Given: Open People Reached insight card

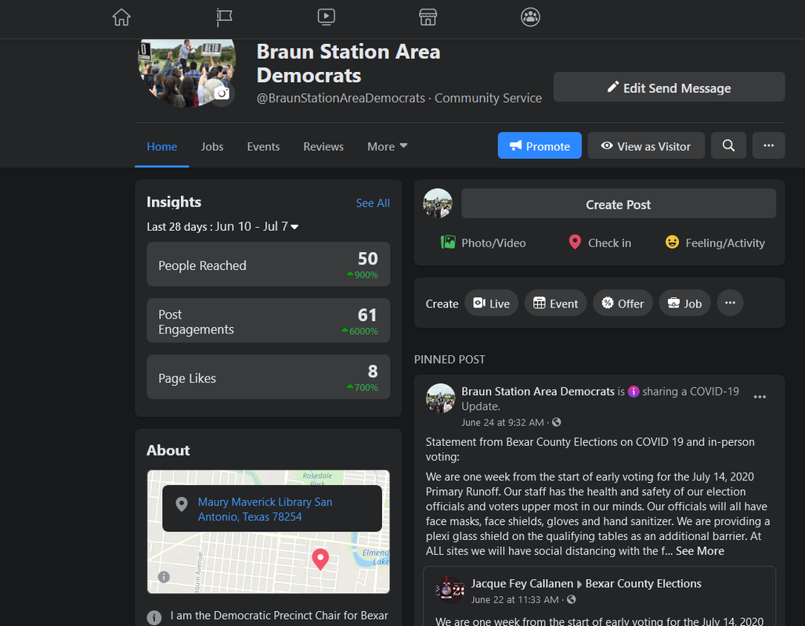Looking at the screenshot, I should pyautogui.click(x=269, y=264).
